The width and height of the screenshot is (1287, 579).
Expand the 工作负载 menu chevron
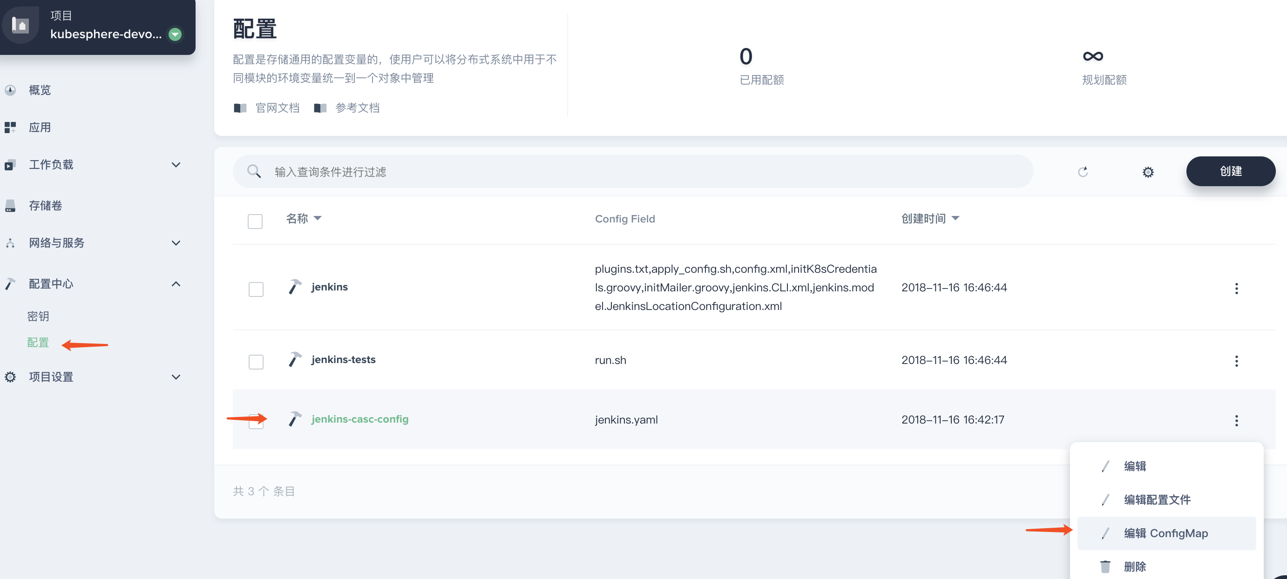[x=176, y=165]
